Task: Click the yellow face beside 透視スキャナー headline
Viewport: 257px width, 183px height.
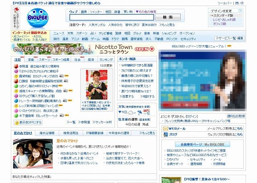Action: coord(16,91)
